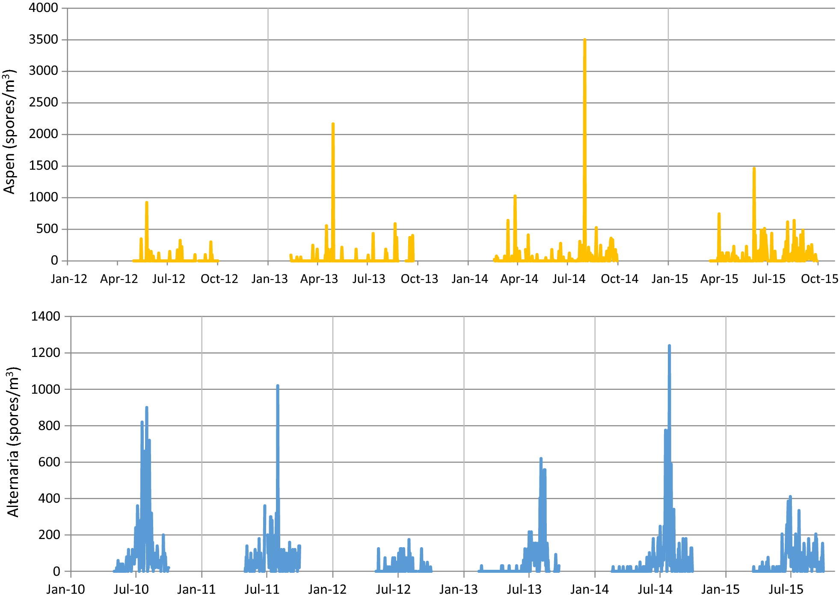The height and width of the screenshot is (598, 839).
Task: Click the Aspen y-axis title
Action: (9, 132)
